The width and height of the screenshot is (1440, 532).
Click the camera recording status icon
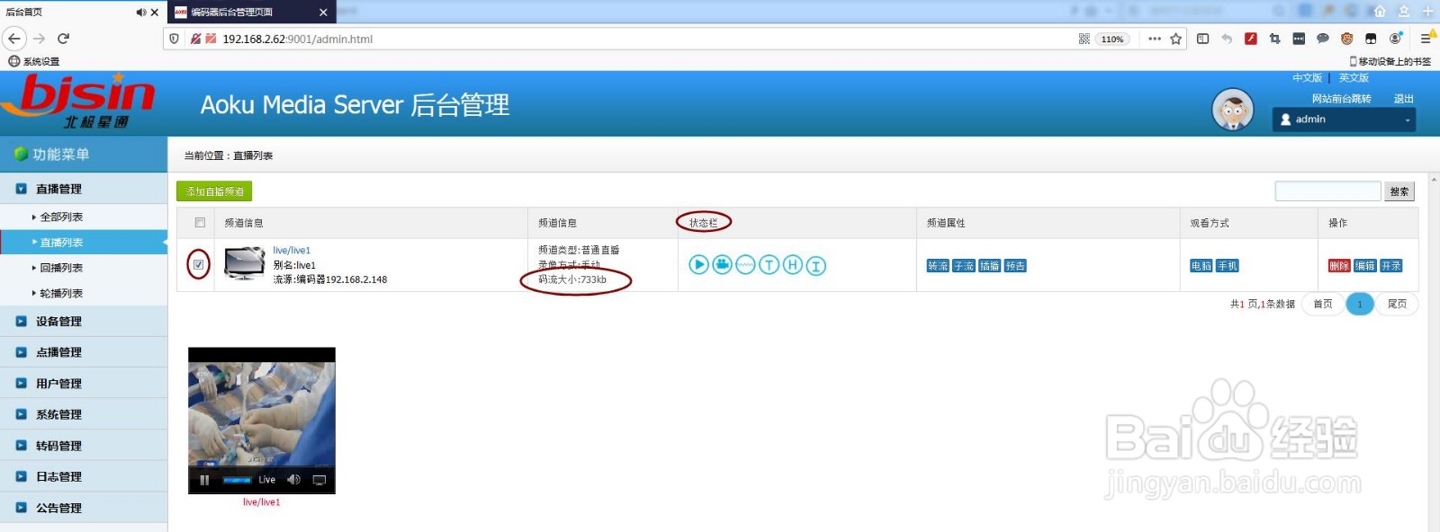[x=722, y=265]
